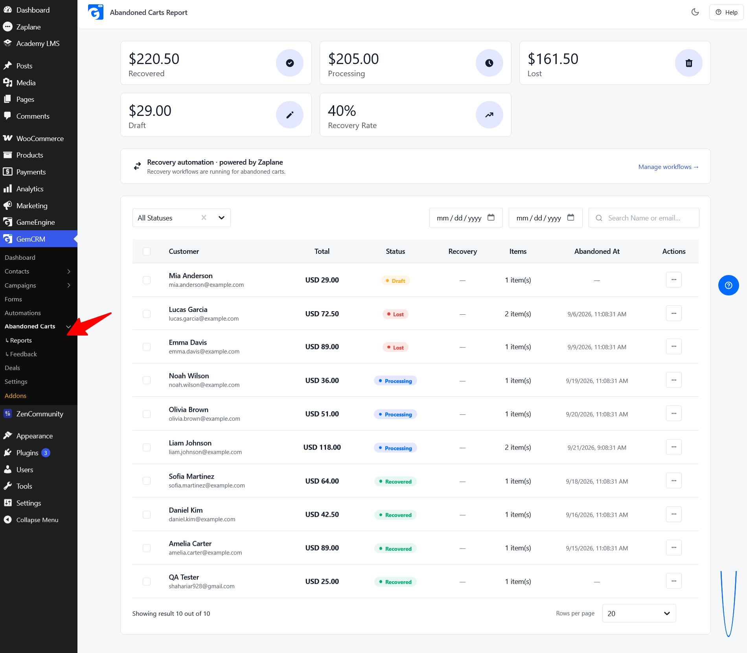Select the Daniel Kim row checkbox
This screenshot has height=653, width=747.
(x=147, y=515)
